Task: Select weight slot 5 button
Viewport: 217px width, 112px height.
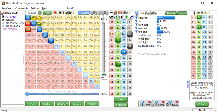Action: pos(107,13)
